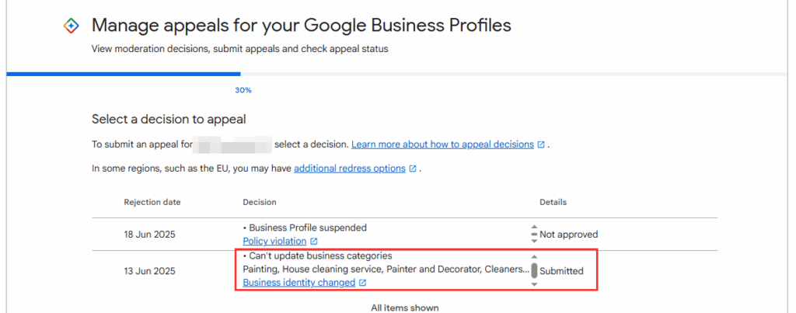
Task: Follow the 'Policy violation' link
Action: pos(274,242)
